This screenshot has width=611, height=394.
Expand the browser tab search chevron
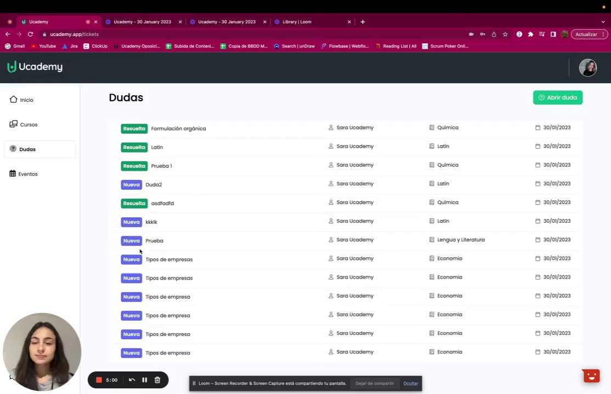[603, 22]
